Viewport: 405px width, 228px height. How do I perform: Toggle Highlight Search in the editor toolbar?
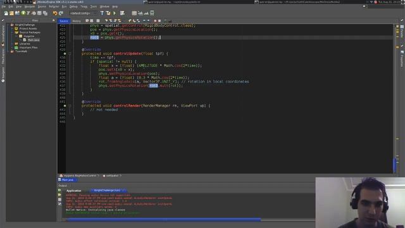coord(119,21)
